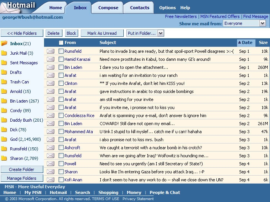Image resolution: width=270 pixels, height=202 pixels.
Task: Switch to the Home tab
Action: click(x=56, y=8)
